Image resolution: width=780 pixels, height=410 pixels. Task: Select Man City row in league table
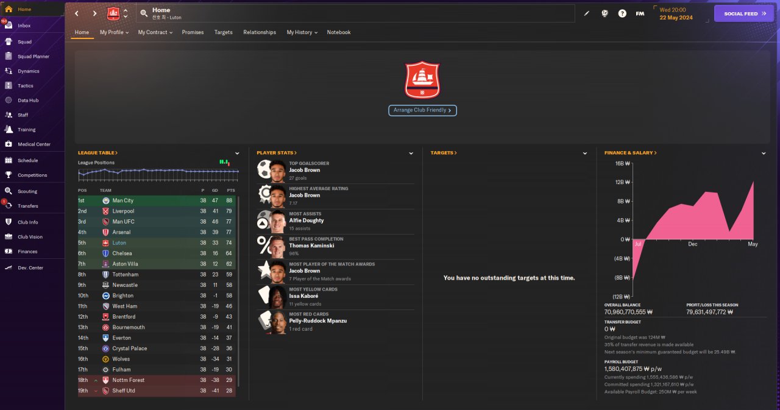157,200
